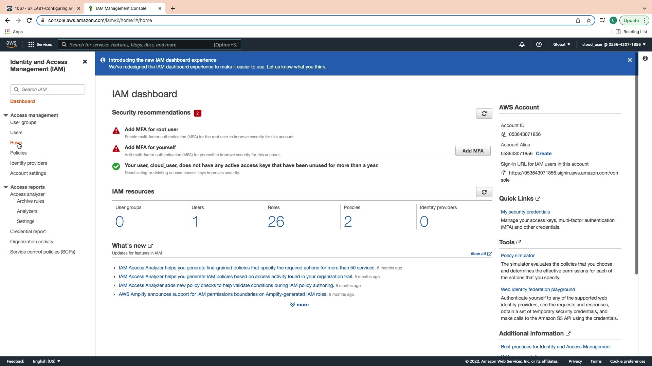Open the Services menu
This screenshot has height=366, width=652.
[40, 44]
